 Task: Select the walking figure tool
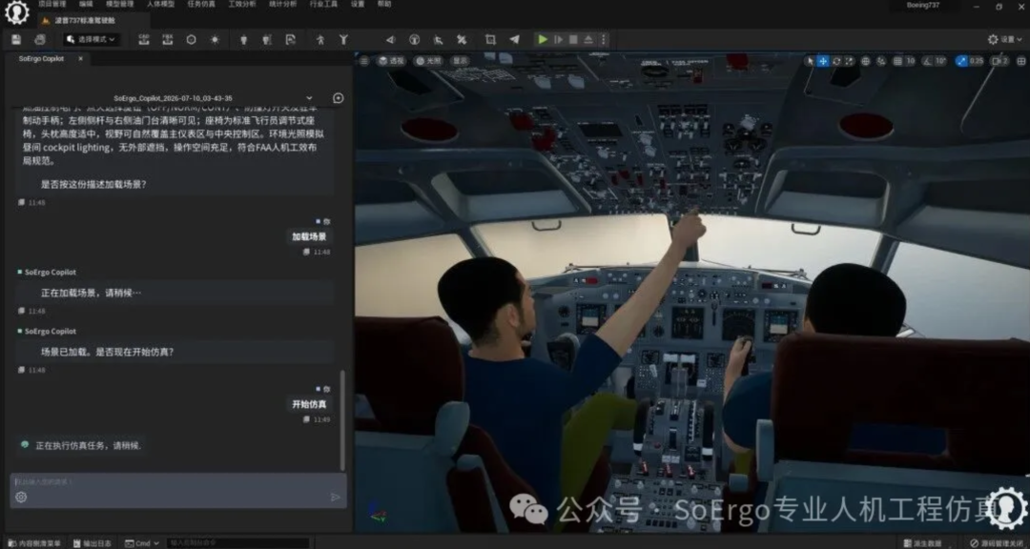pos(319,39)
